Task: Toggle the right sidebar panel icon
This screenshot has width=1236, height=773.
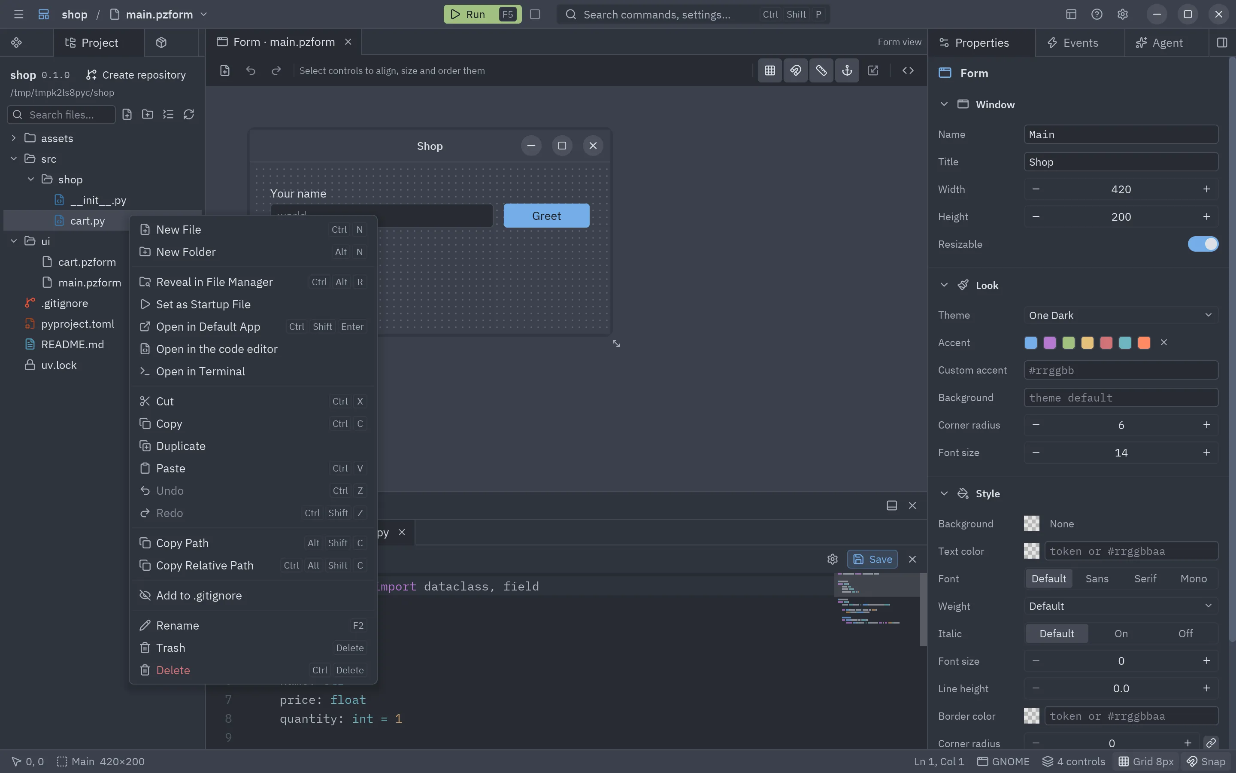Action: coord(1222,43)
